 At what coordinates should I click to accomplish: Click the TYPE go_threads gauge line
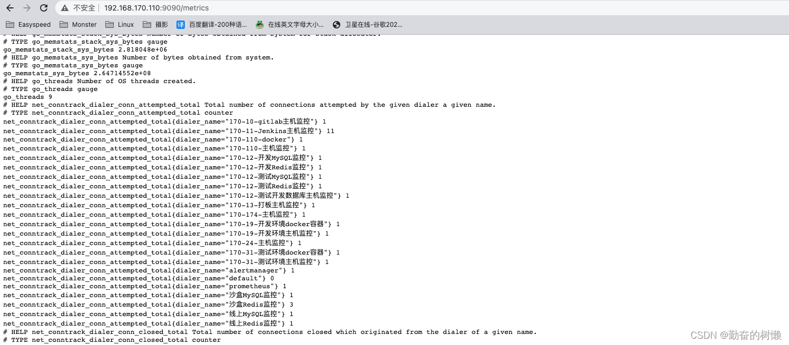[51, 89]
